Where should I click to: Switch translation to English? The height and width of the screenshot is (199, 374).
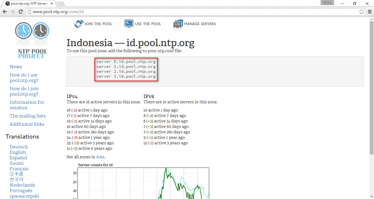coord(18,152)
